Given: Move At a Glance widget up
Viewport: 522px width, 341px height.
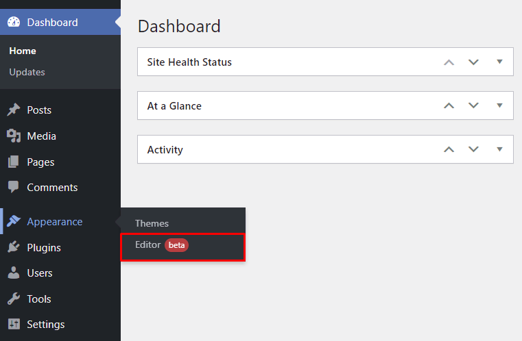Looking at the screenshot, I should (x=449, y=106).
